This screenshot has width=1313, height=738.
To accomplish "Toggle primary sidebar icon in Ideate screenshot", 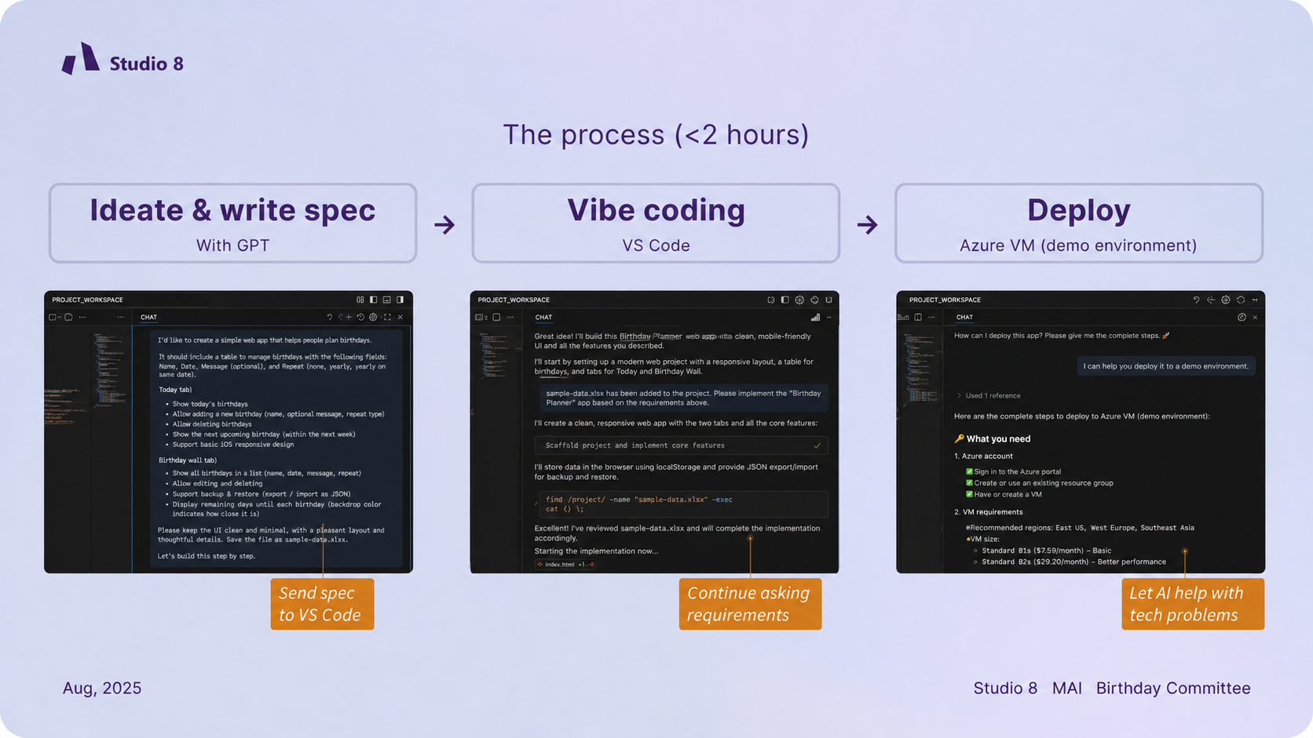I will [x=374, y=300].
